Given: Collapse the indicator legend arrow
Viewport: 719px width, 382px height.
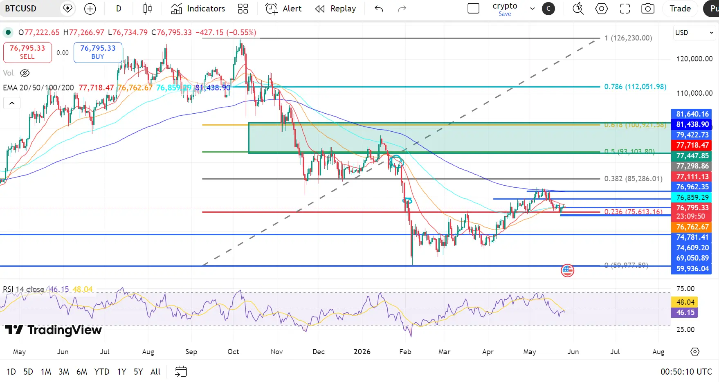Looking at the screenshot, I should coord(12,103).
